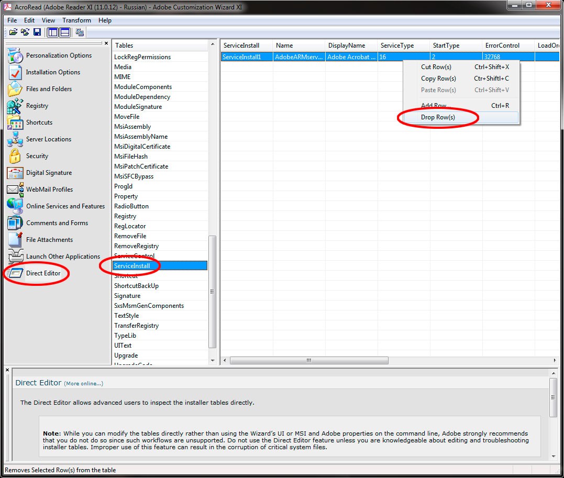
Task: Open Personalization Options from the sidebar
Action: 59,55
